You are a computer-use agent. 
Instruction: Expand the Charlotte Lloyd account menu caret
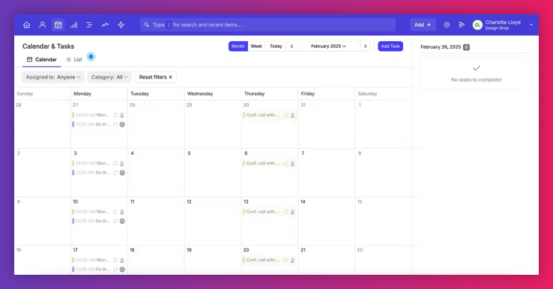(531, 25)
